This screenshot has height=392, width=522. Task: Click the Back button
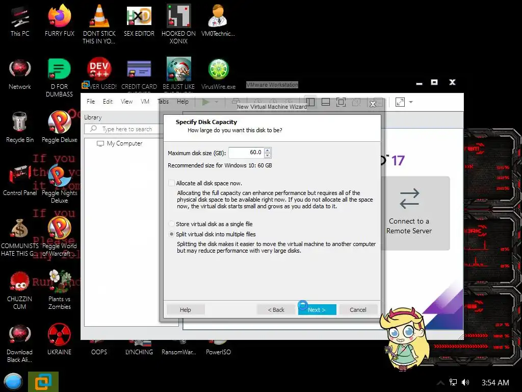(x=276, y=310)
